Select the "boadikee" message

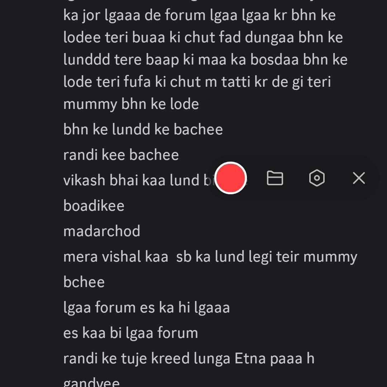point(94,206)
